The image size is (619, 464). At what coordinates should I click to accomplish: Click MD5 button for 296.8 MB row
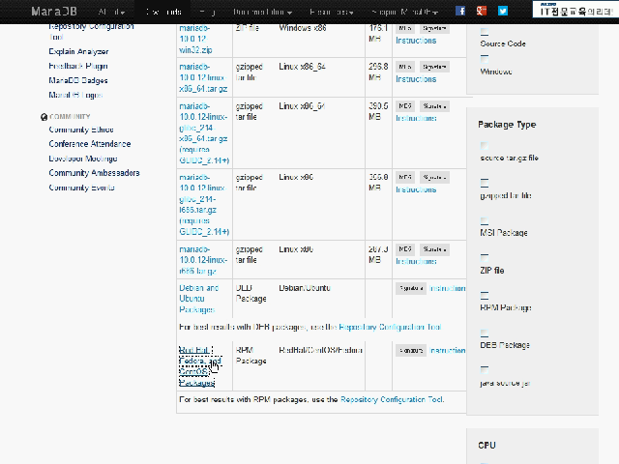tap(405, 67)
